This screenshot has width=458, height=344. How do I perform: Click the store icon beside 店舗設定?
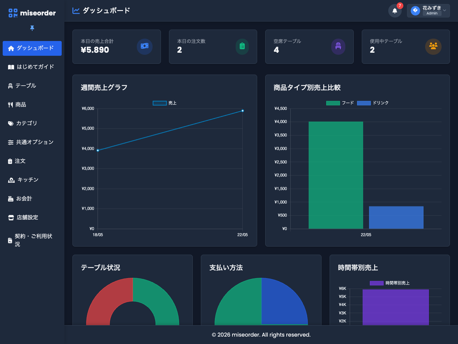[11, 218]
